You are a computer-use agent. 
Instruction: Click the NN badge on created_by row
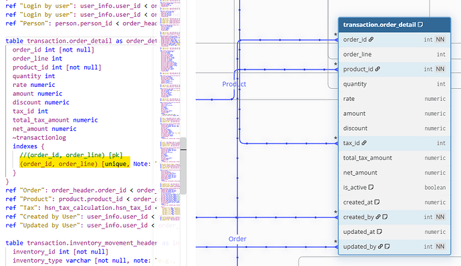[x=440, y=217]
